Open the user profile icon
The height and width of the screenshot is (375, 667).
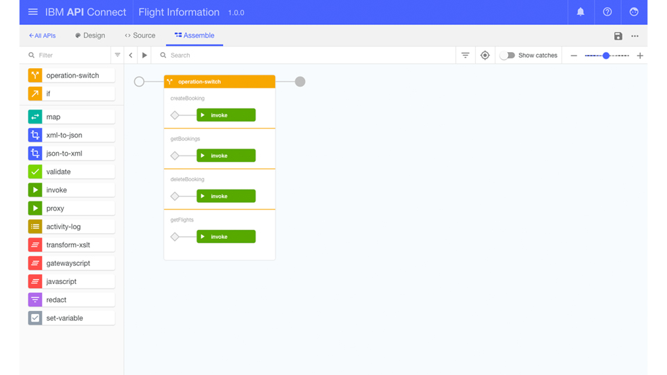pos(634,12)
